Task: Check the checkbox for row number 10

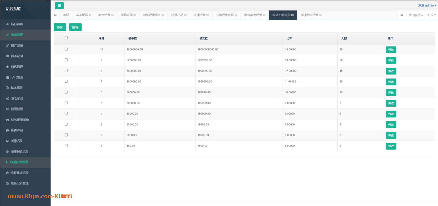Action: click(66, 49)
